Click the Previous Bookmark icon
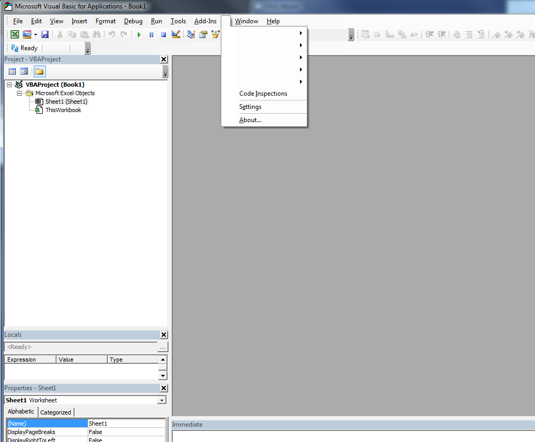 click(520, 34)
